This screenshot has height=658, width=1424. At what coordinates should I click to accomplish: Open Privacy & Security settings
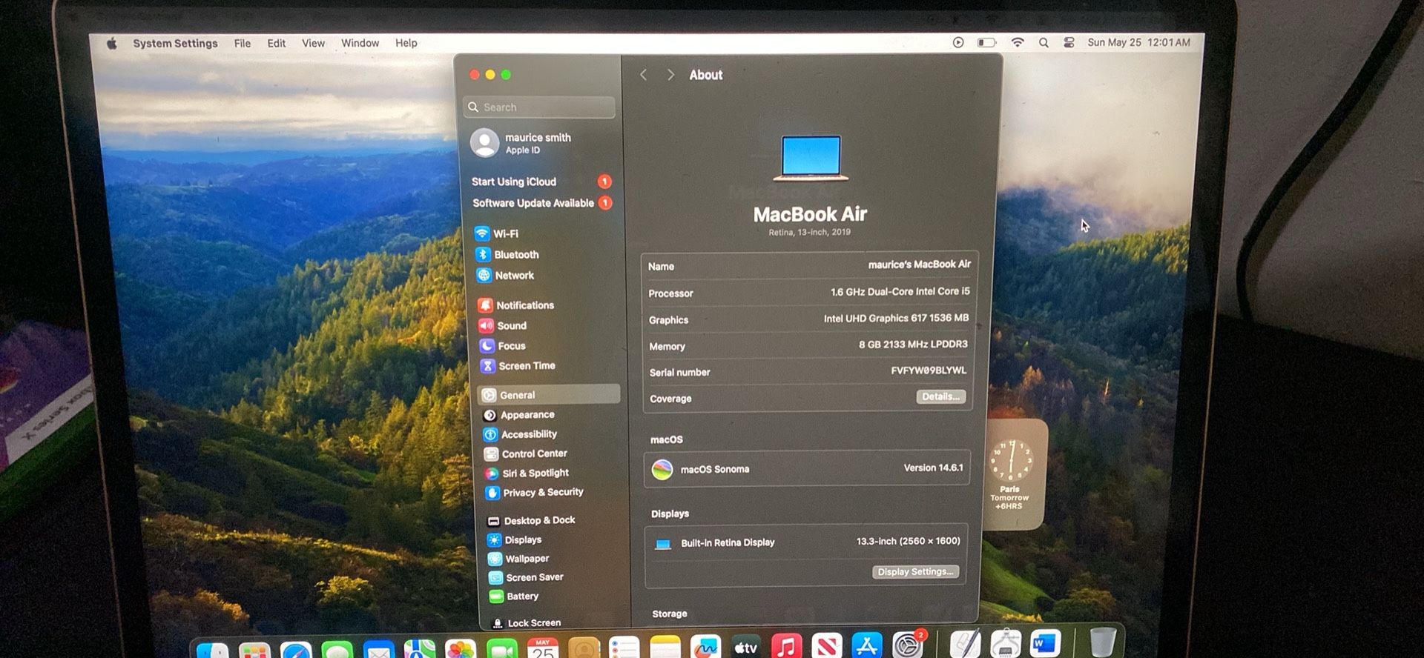[x=535, y=492]
